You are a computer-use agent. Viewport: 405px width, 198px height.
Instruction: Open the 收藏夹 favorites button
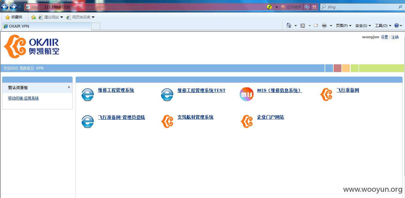[14, 17]
